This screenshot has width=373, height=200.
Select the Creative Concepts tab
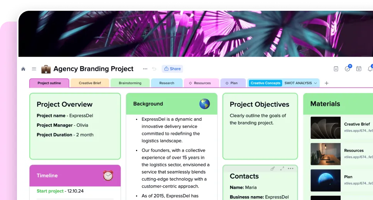(x=265, y=83)
